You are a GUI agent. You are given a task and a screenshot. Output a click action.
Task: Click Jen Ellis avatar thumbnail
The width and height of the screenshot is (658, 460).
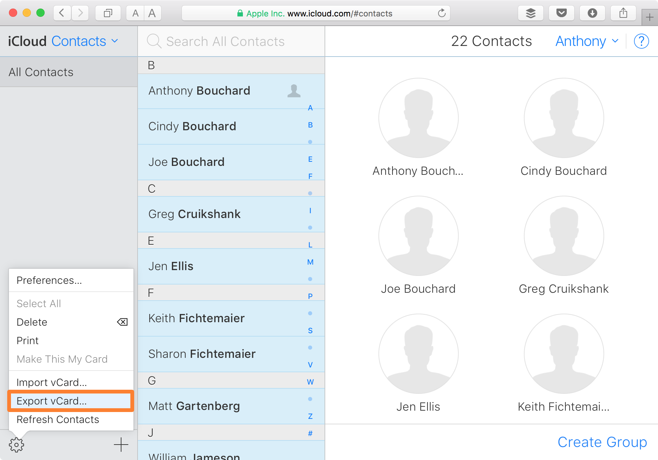[x=418, y=354]
